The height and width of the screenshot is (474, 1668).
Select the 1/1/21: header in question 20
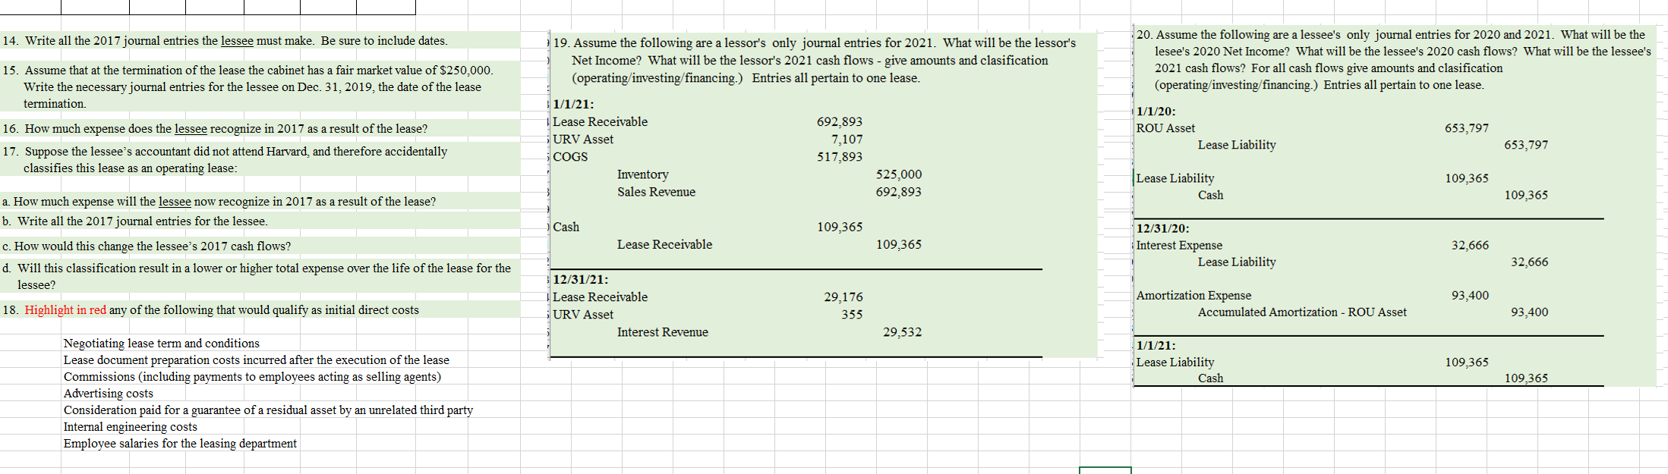[1156, 346]
